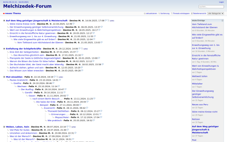Open 'Was ist der Mensch?' dated 17.09.2024

coord(20,136)
